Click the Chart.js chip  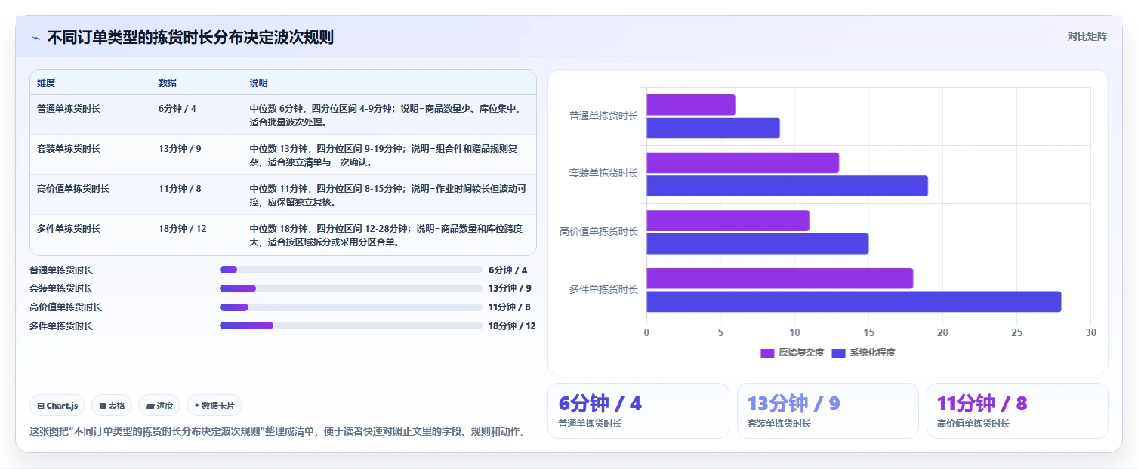[x=58, y=406]
